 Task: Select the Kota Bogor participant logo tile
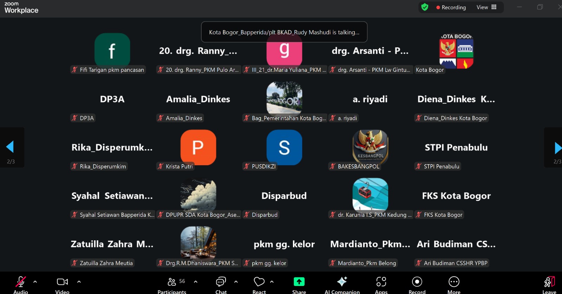coord(456,52)
